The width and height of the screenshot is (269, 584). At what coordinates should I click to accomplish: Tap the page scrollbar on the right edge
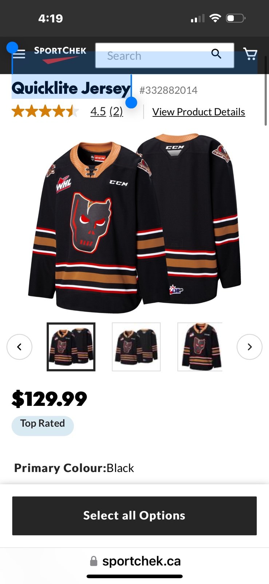tap(266, 99)
